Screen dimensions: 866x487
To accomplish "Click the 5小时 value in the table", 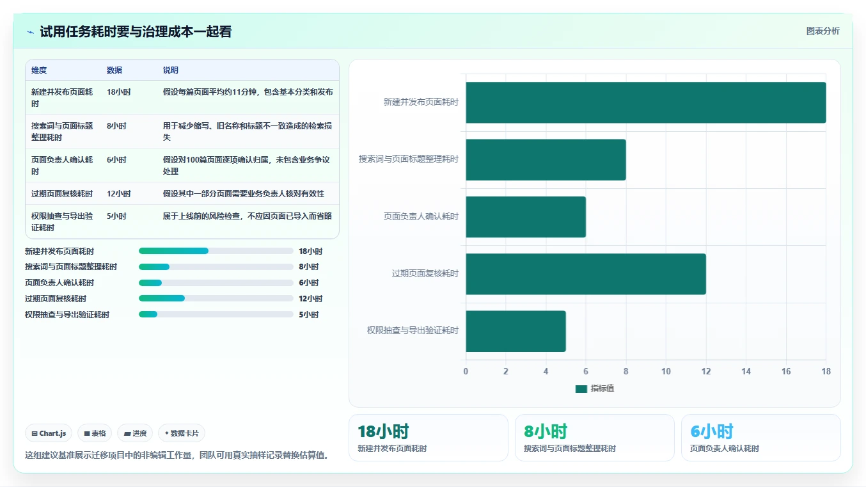I will pos(116,216).
